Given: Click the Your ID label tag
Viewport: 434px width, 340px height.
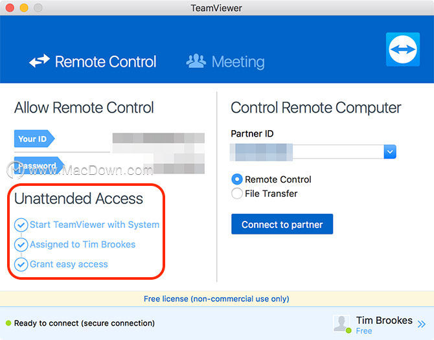Looking at the screenshot, I should coord(34,139).
